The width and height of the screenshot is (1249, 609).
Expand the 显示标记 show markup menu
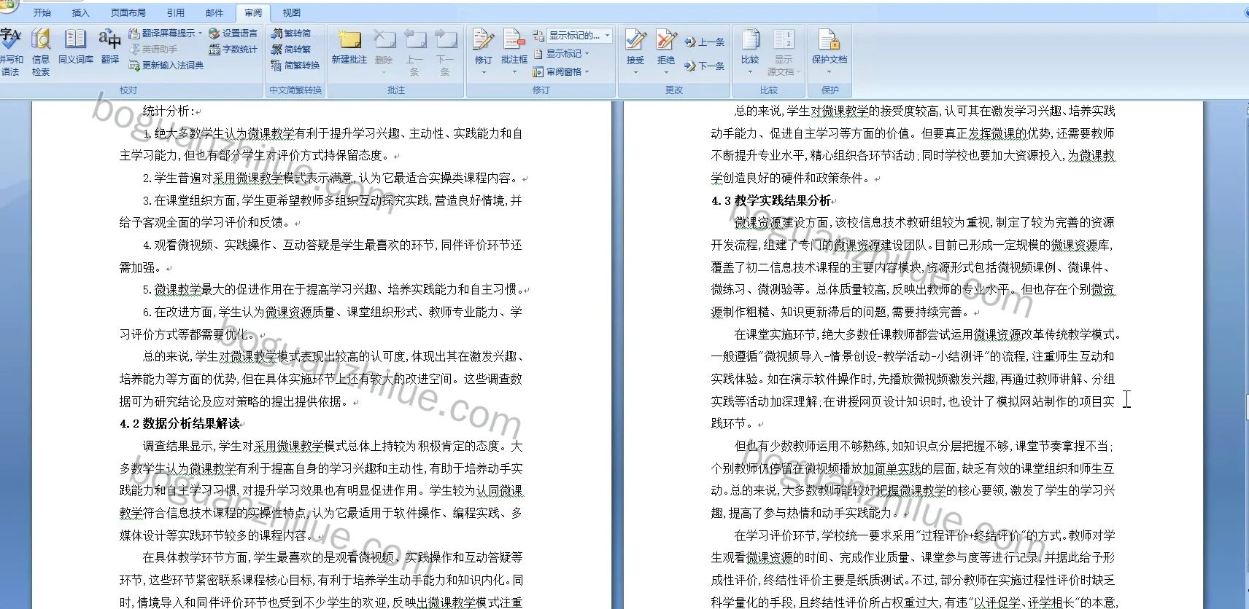pyautogui.click(x=560, y=54)
